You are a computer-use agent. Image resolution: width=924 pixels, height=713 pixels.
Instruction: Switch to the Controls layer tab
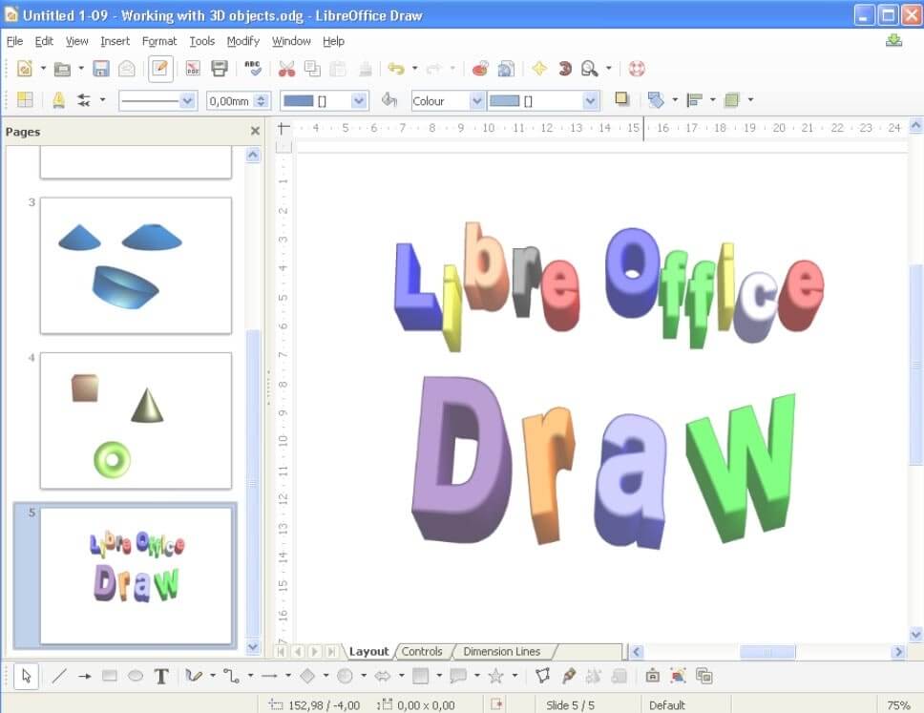[422, 652]
